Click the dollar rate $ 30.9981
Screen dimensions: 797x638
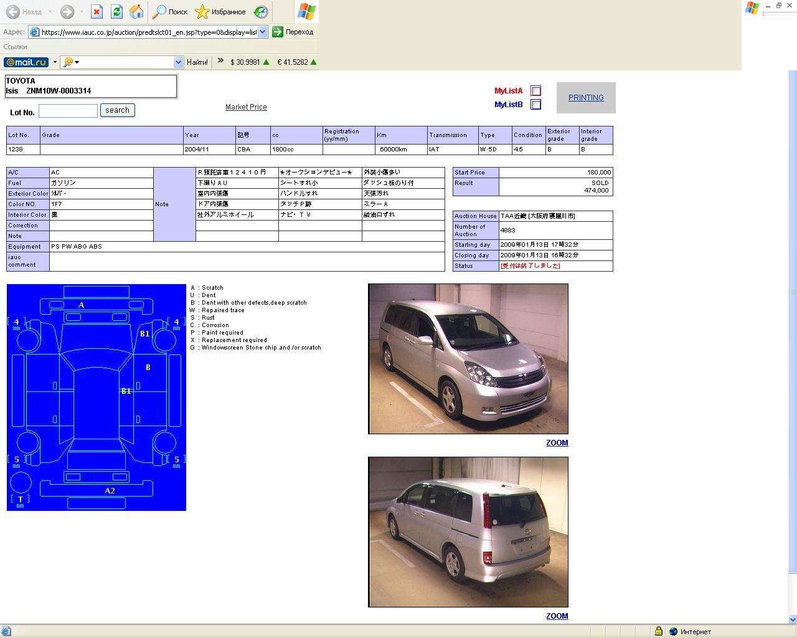[x=245, y=62]
